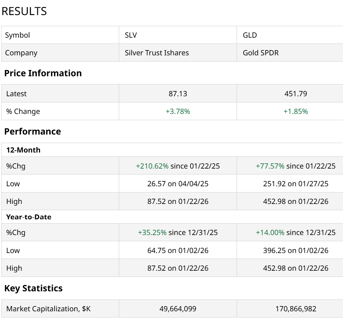
Task: Click GLD market capitalization 170,866,982
Action: pyautogui.click(x=296, y=309)
